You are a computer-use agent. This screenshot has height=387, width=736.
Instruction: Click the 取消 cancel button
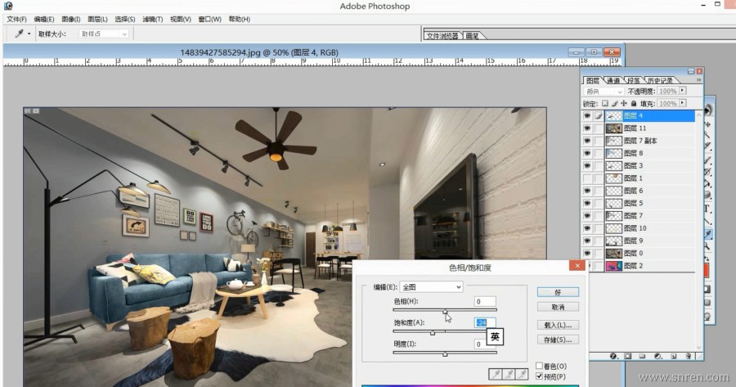click(x=558, y=307)
